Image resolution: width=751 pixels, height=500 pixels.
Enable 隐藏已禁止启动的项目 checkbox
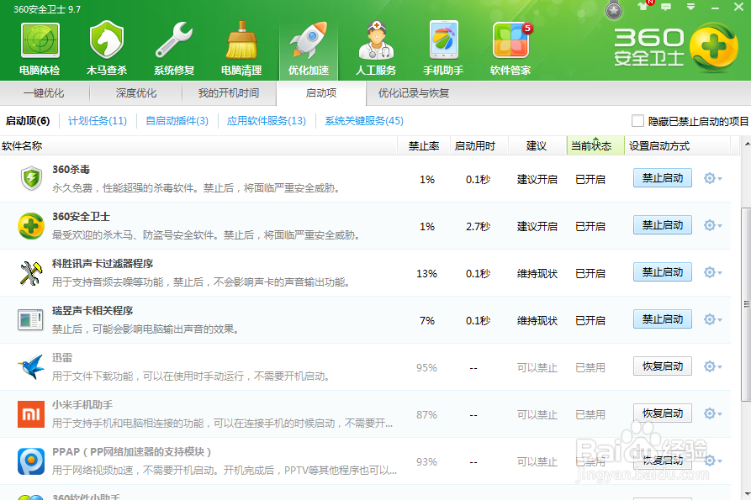click(x=637, y=121)
